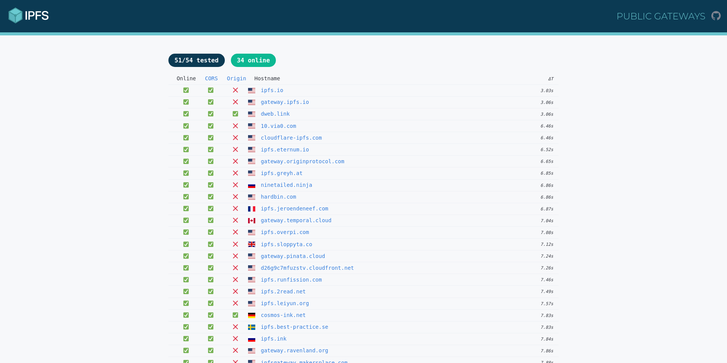Image resolution: width=727 pixels, height=363 pixels.
Task: Click the German flag beside cosmos-ink.net
Action: coord(251,315)
